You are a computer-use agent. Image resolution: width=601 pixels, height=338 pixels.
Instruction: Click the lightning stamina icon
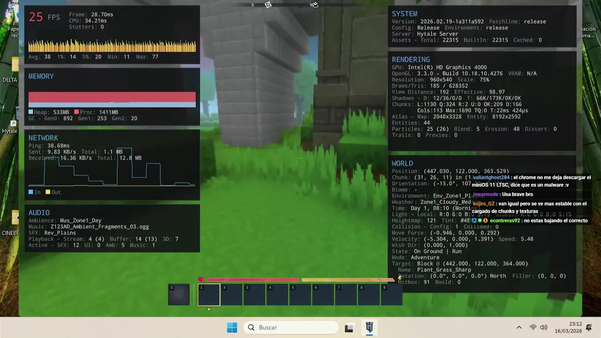click(400, 278)
